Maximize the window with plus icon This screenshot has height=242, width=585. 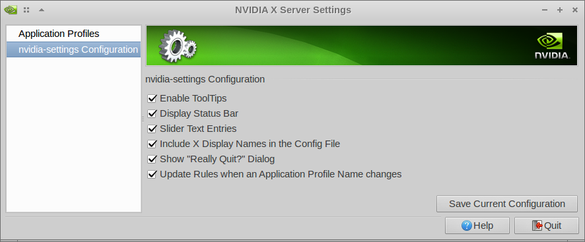pyautogui.click(x=560, y=10)
